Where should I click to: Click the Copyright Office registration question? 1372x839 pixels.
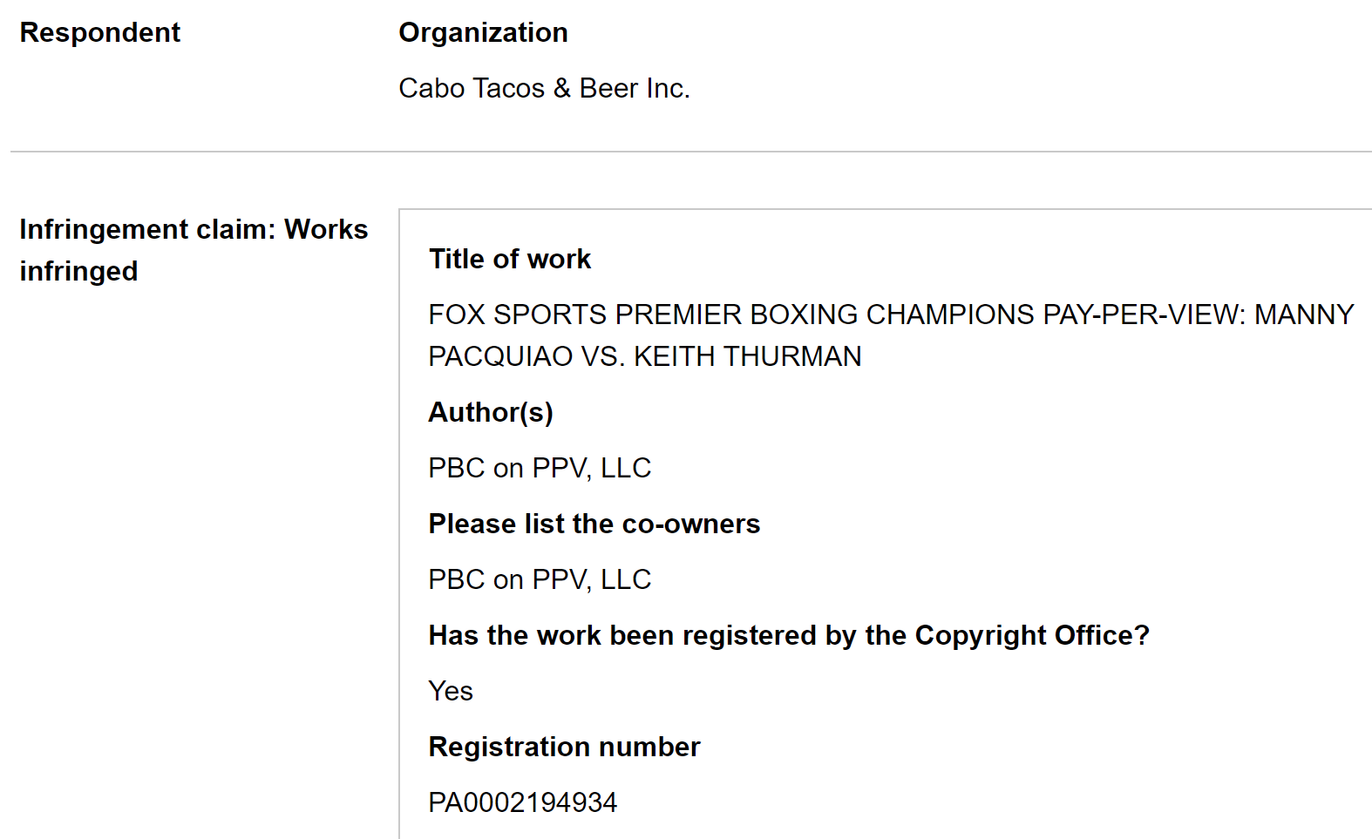click(789, 635)
